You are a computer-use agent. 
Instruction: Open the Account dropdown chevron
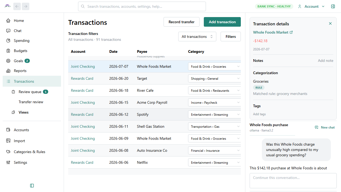tap(323, 6)
